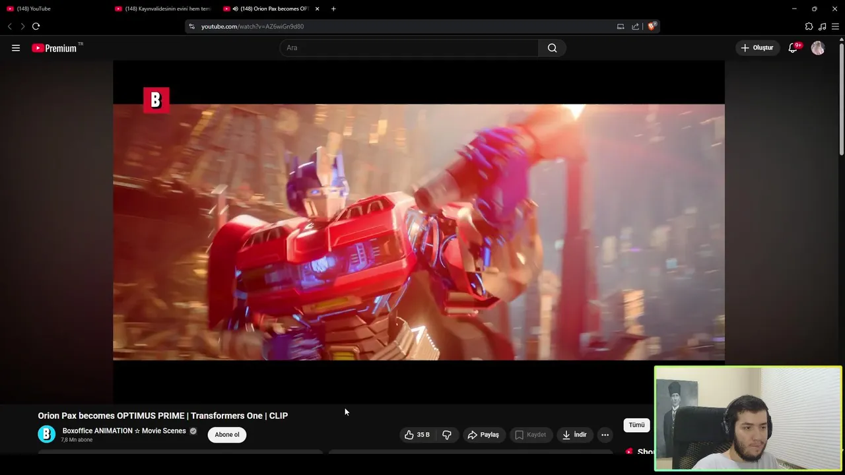The image size is (845, 475).
Task: Click the share page icon in address bar
Action: point(635,26)
